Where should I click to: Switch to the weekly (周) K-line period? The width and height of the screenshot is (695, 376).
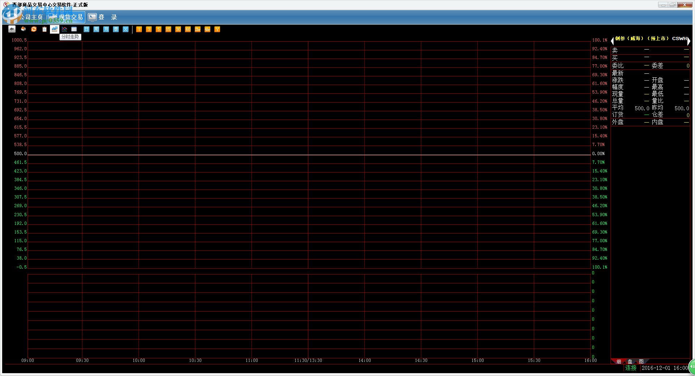(96, 29)
